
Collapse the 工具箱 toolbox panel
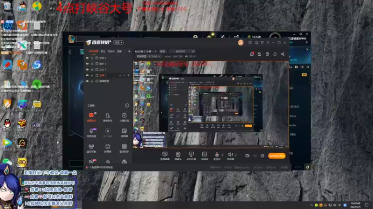[127, 105]
